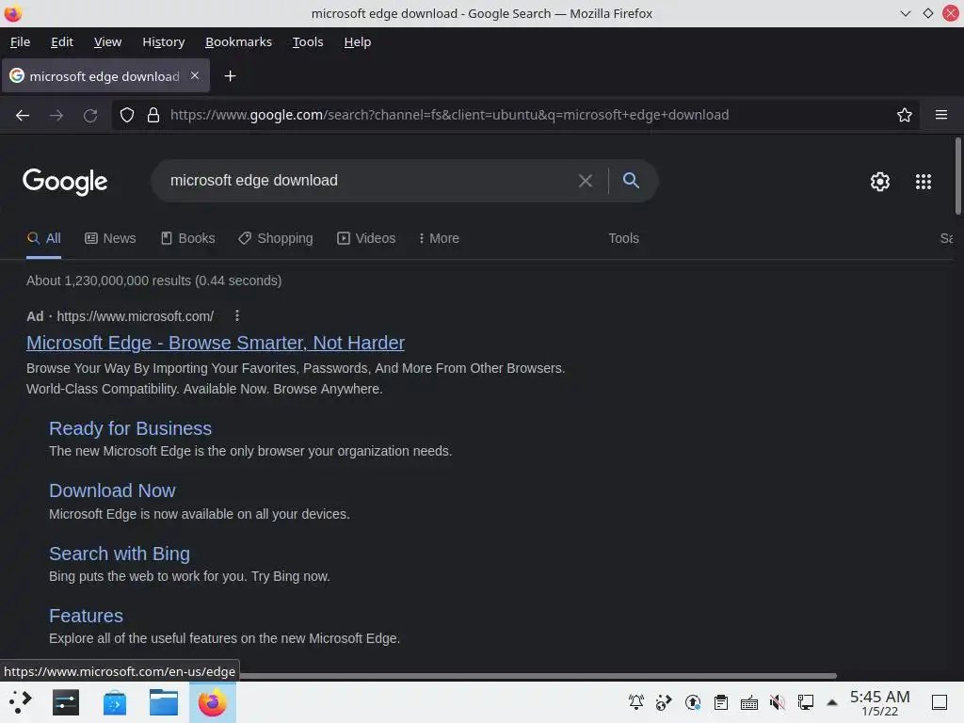The height and width of the screenshot is (723, 964).
Task: Open ad options three-dot menu
Action: [237, 316]
